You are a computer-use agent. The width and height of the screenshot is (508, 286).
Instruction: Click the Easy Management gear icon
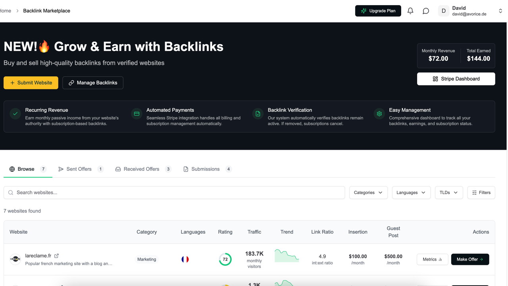pos(379,114)
